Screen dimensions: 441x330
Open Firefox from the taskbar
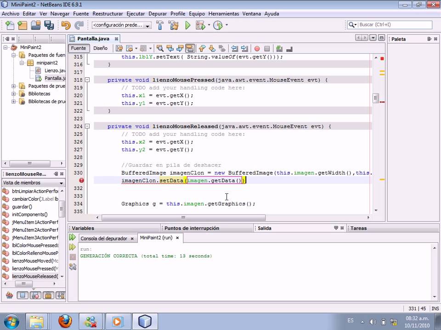65,321
